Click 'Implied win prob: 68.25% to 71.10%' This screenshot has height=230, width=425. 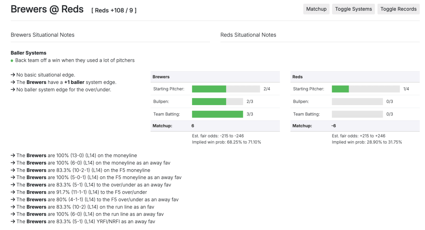pyautogui.click(x=226, y=142)
